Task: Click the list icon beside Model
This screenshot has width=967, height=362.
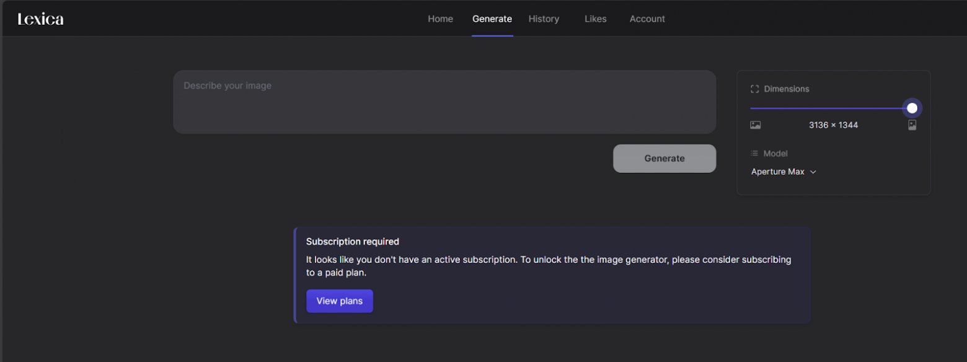Action: [x=754, y=154]
